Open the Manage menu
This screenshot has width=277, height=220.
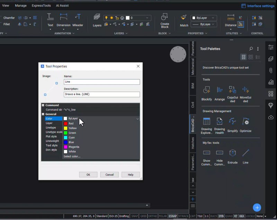click(21, 5)
